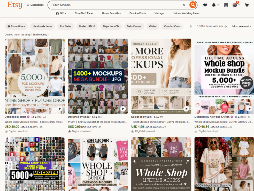Apply the Star Seller filter

(65, 26)
